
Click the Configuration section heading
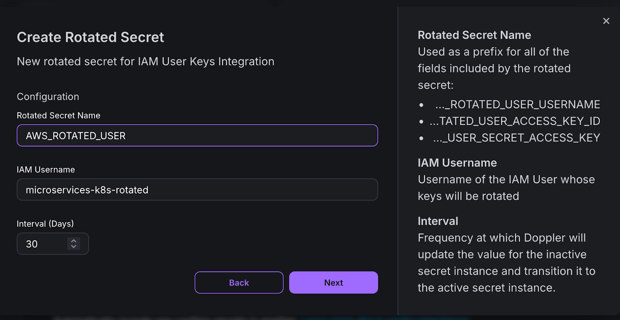point(48,97)
